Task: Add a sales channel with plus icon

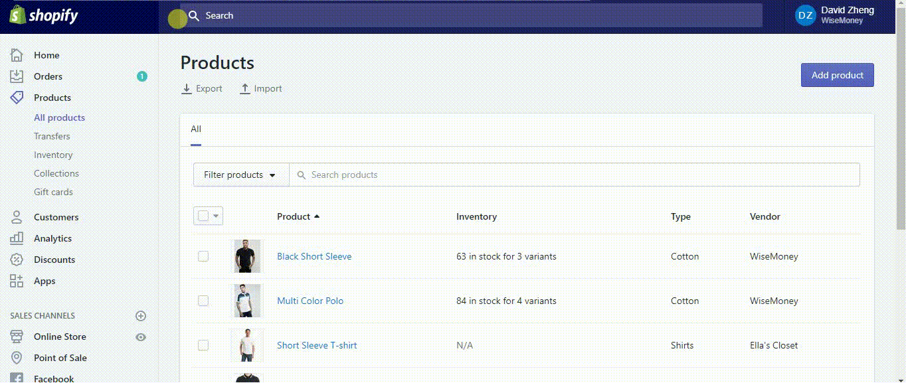Action: coord(141,316)
